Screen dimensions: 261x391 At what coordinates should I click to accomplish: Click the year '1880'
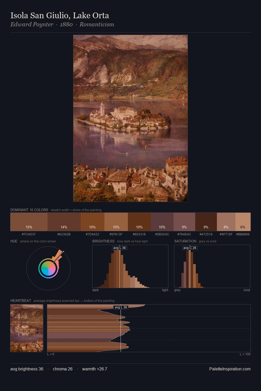[x=66, y=25]
